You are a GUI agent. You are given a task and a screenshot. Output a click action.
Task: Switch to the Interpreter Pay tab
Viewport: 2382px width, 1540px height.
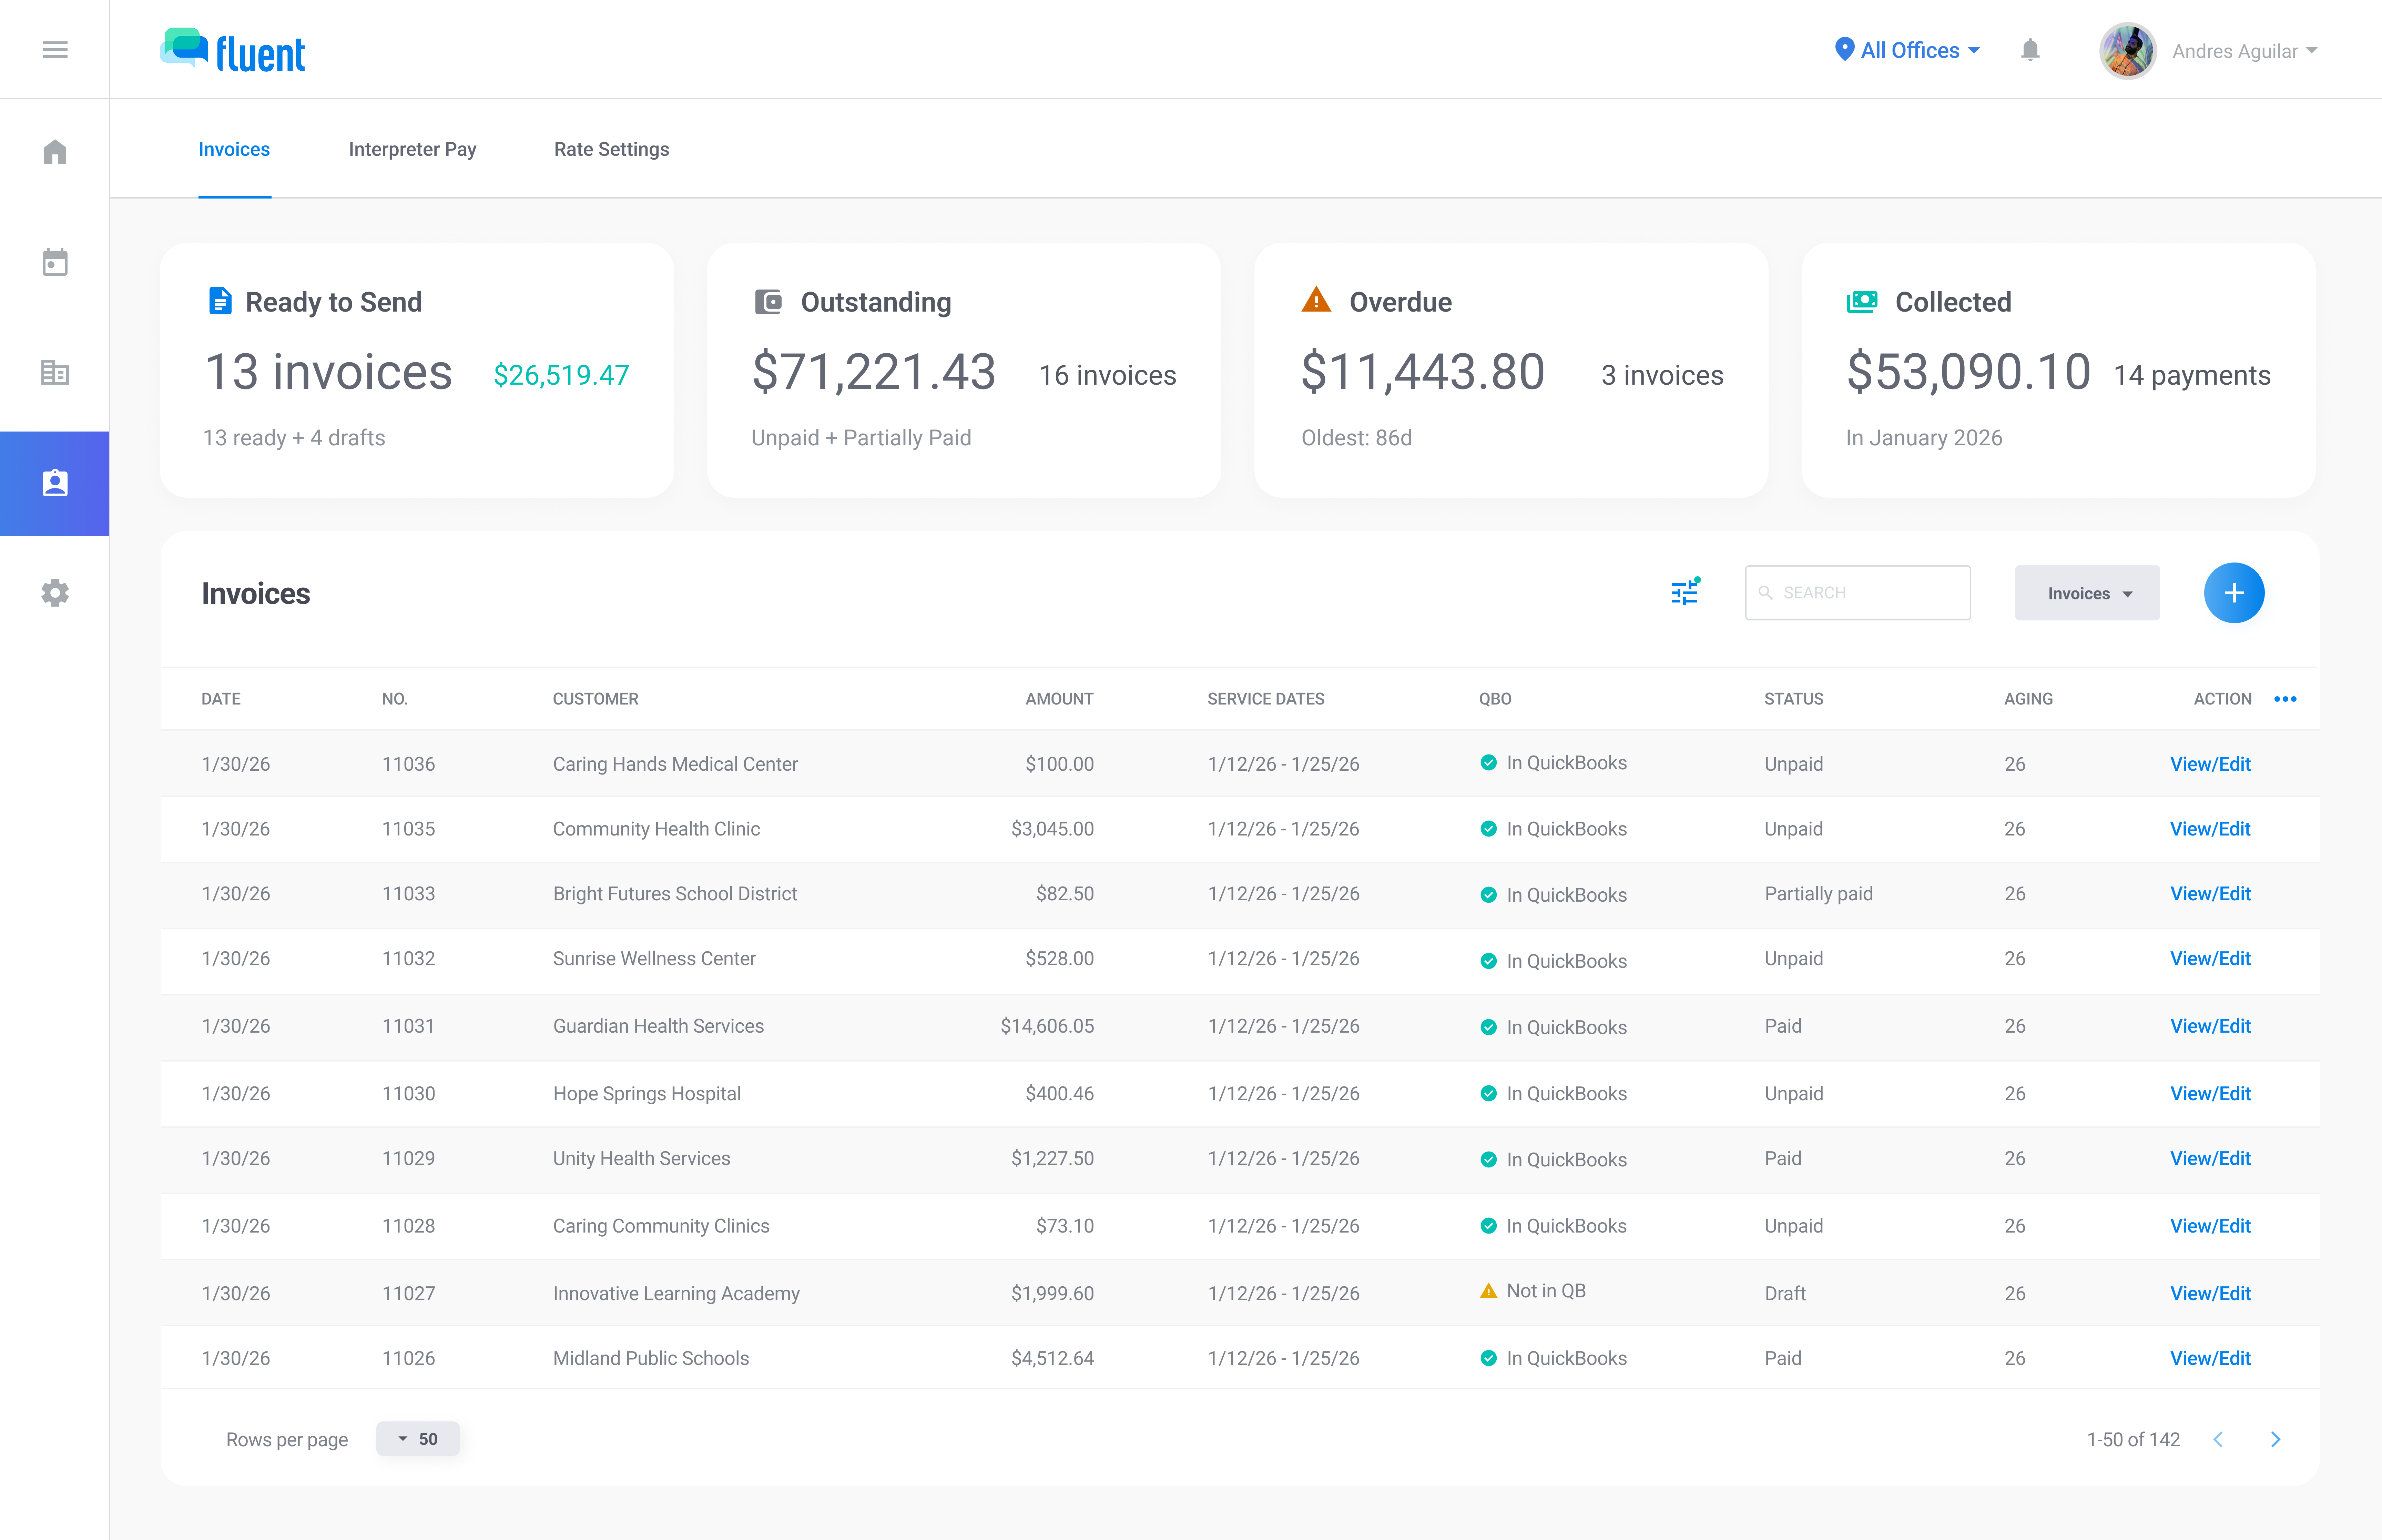tap(412, 149)
